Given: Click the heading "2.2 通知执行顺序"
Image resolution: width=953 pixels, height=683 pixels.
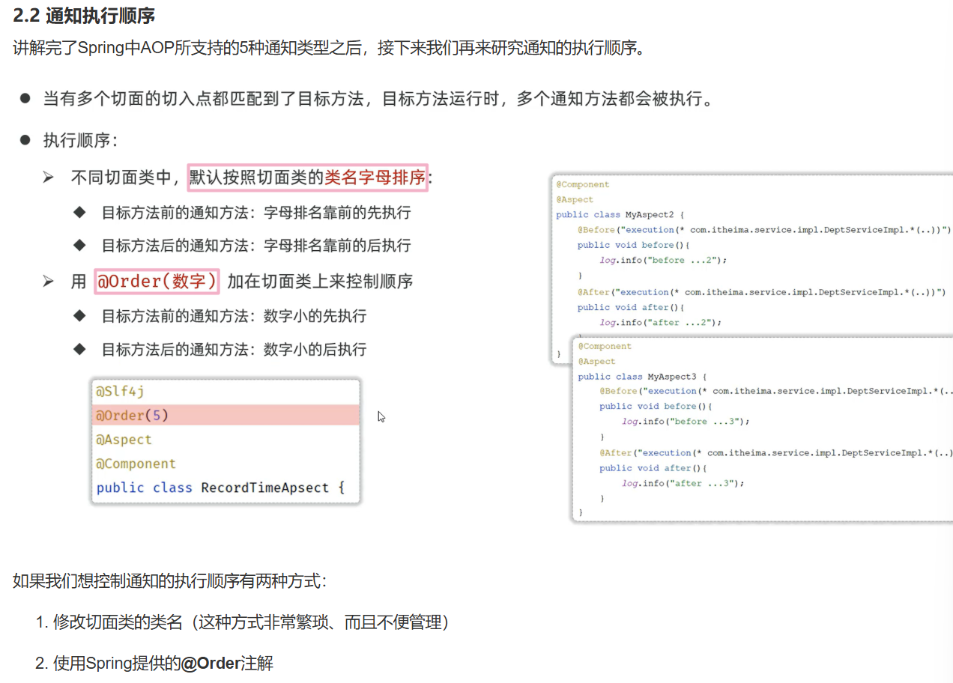Looking at the screenshot, I should point(85,15).
